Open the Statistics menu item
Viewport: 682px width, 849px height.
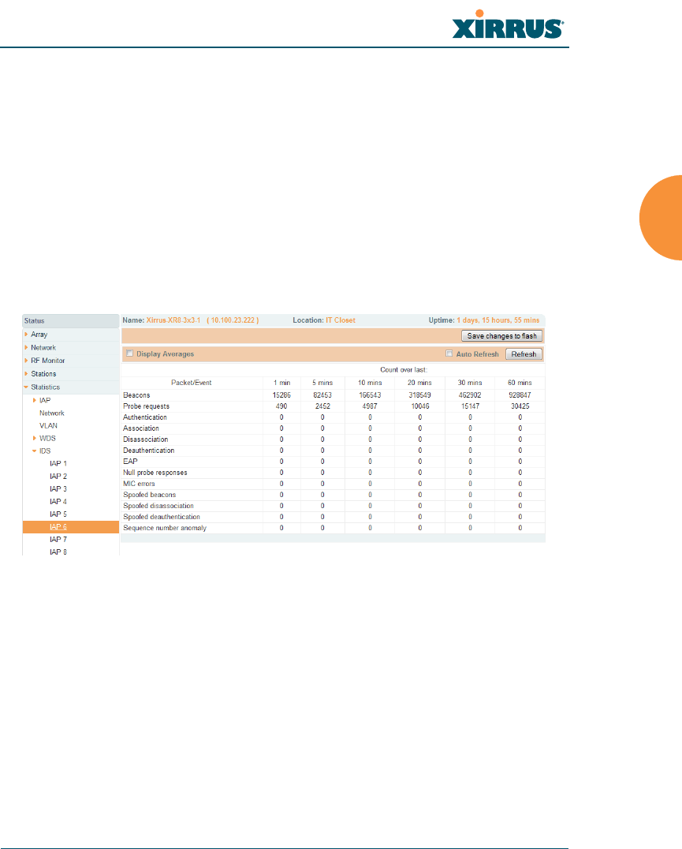click(46, 387)
